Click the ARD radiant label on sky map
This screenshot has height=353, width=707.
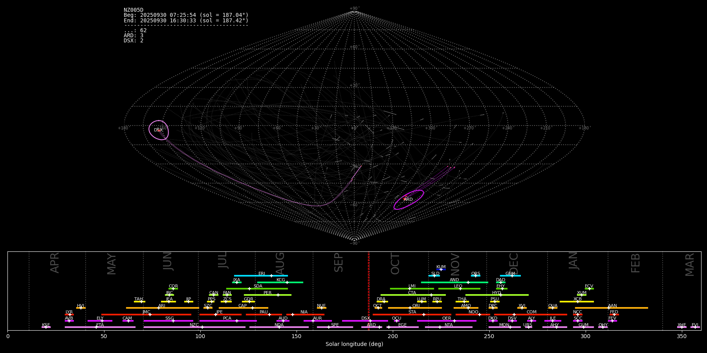[x=408, y=199]
